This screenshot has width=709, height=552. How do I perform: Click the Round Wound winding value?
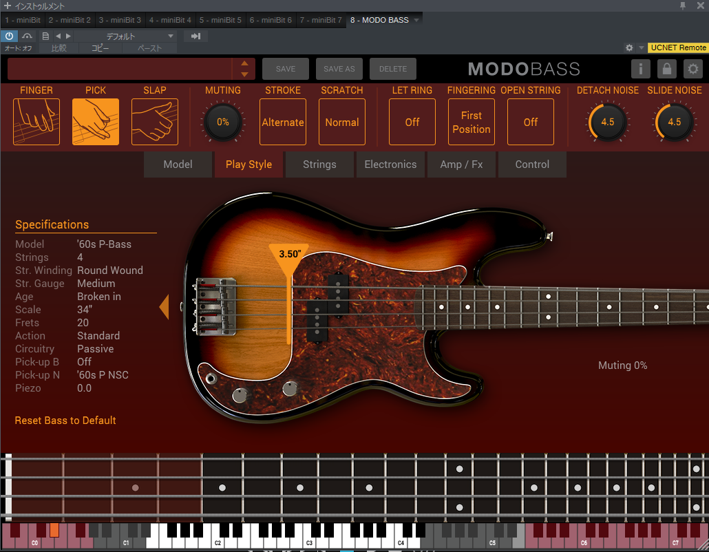click(x=110, y=270)
